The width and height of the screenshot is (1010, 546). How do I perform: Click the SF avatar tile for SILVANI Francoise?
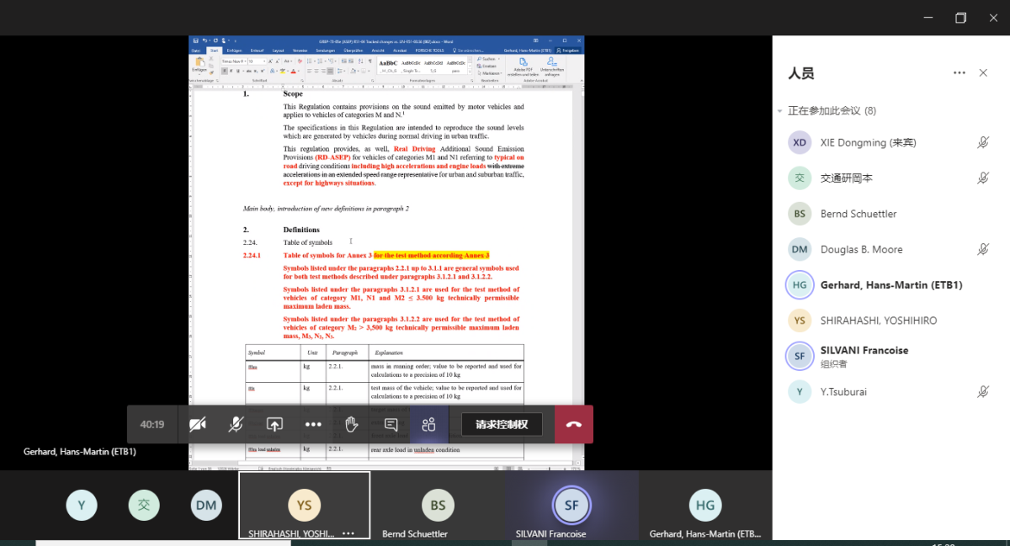(x=571, y=505)
